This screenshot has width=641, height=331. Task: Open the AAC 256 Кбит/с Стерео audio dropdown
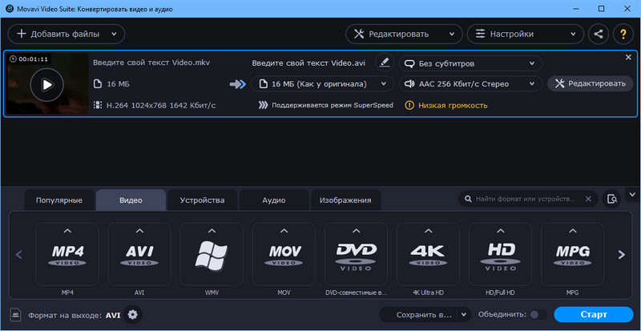[470, 84]
